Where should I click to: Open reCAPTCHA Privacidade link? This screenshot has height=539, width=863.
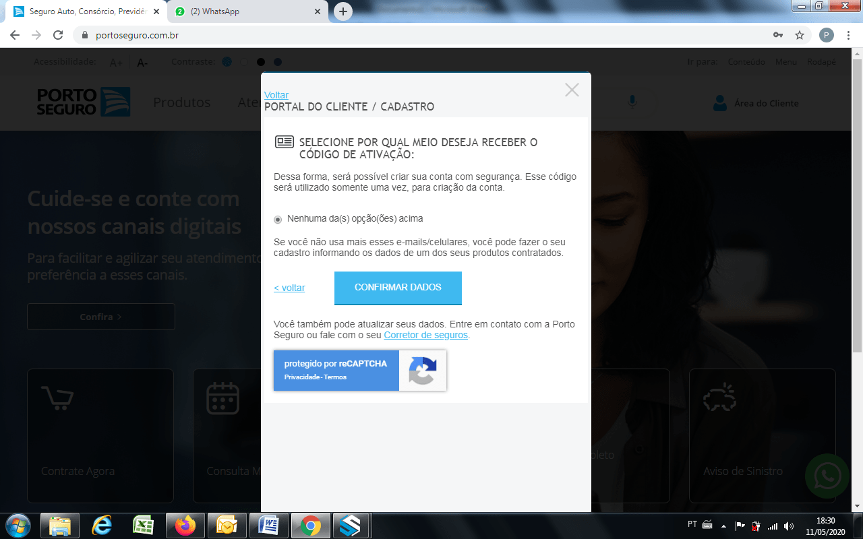(x=302, y=377)
